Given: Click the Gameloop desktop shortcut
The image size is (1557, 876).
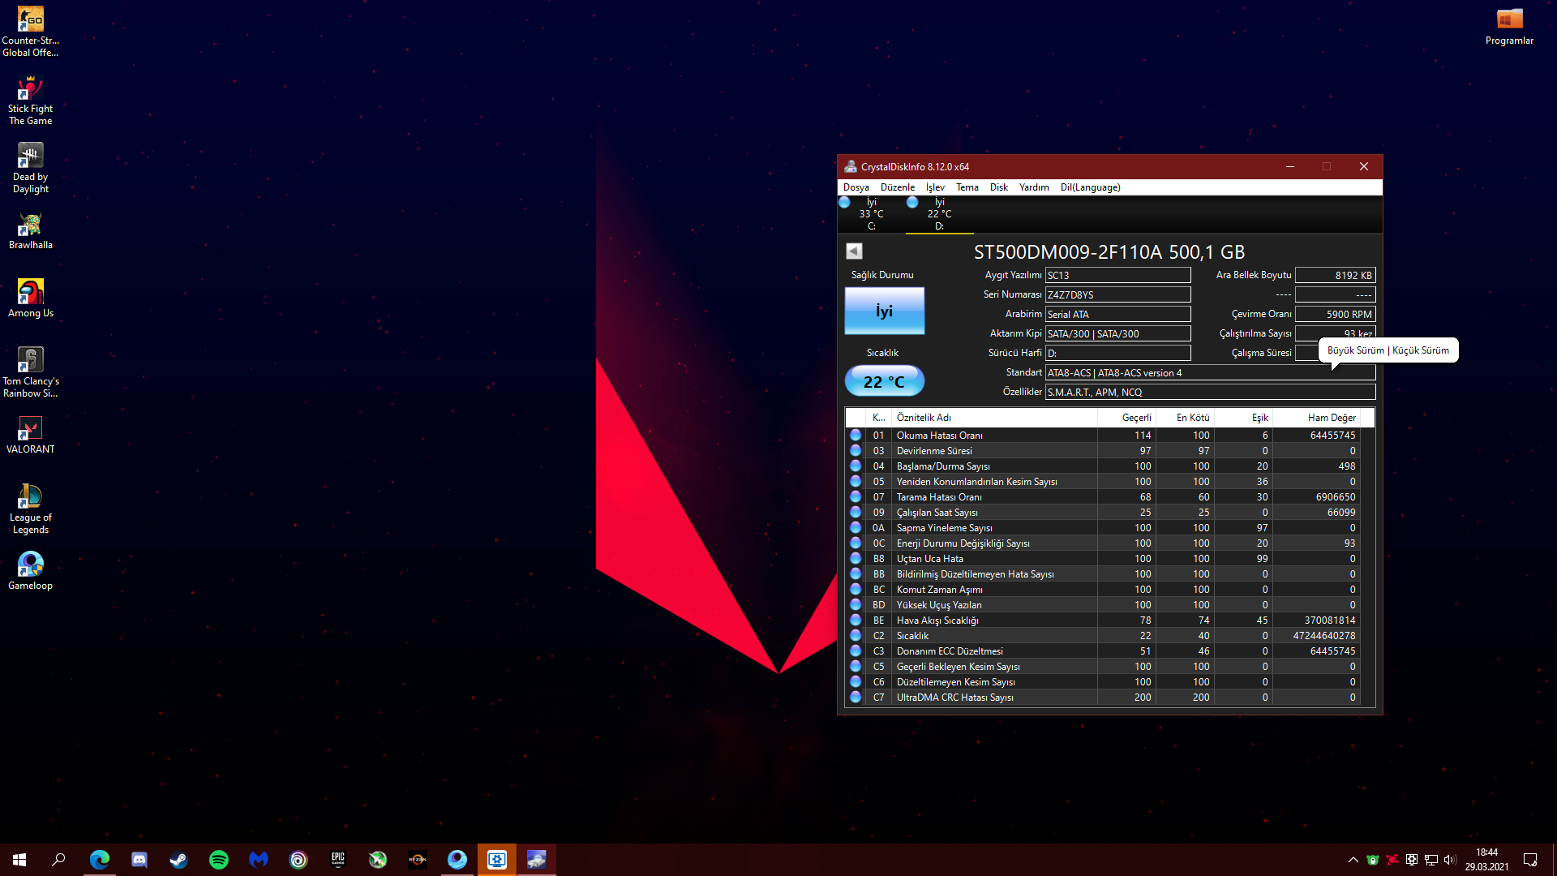Looking at the screenshot, I should tap(31, 571).
